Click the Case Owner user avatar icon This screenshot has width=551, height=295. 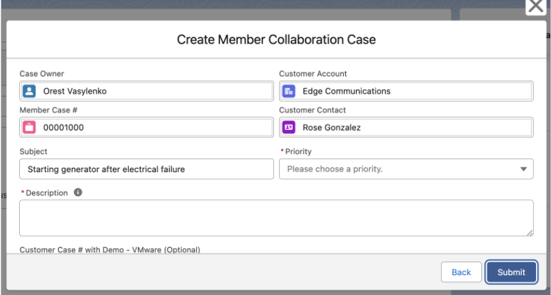(29, 91)
